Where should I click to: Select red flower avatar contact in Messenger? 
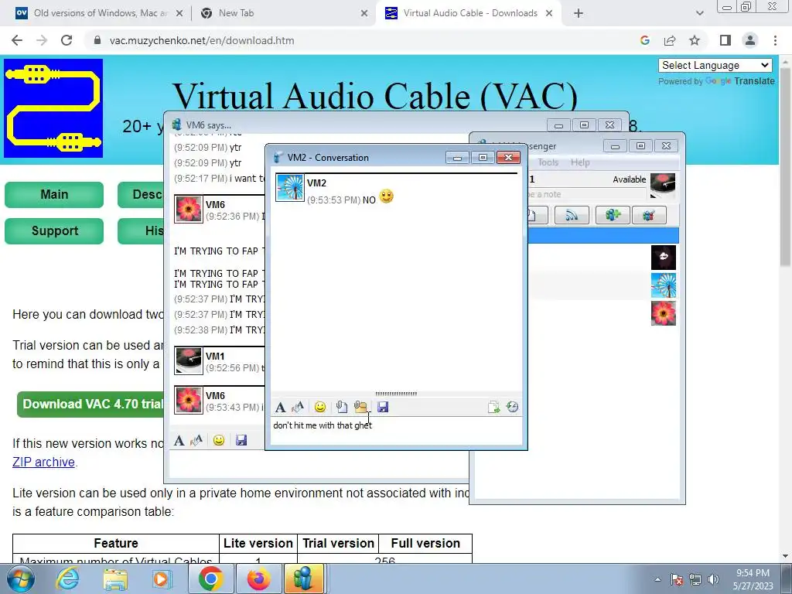tap(663, 313)
